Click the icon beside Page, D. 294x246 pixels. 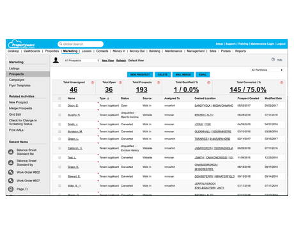click(11, 189)
